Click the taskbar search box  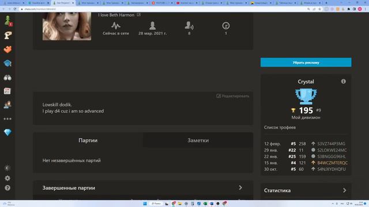coord(156,204)
